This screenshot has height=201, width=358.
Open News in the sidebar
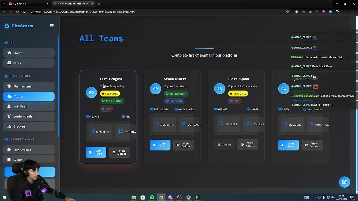pos(29,63)
